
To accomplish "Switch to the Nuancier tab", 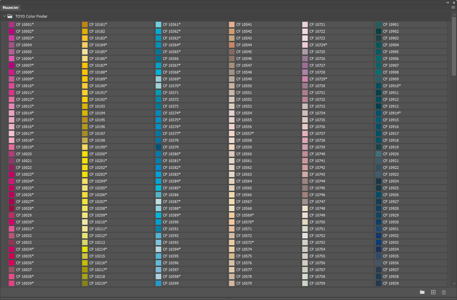I will 11,7.
